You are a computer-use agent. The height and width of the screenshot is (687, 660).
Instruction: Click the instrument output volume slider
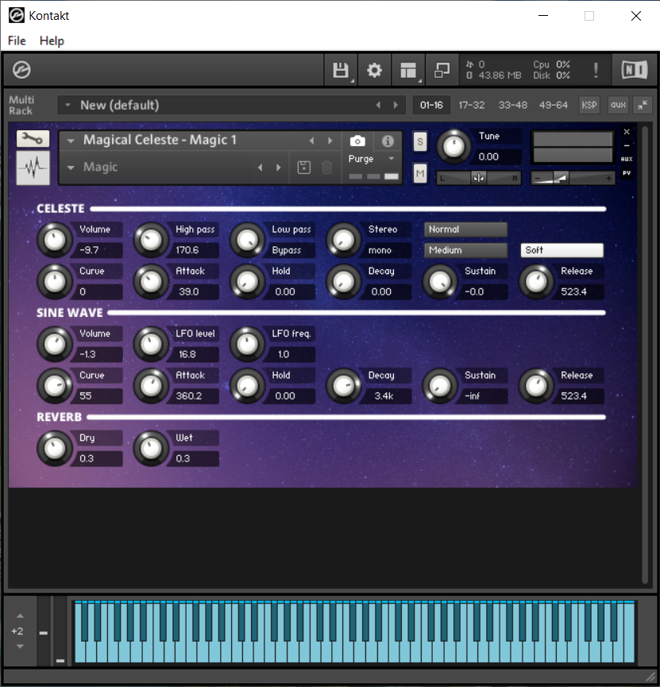click(x=573, y=178)
